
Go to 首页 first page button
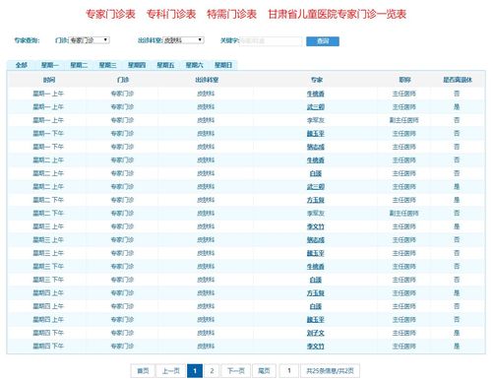[143, 371]
